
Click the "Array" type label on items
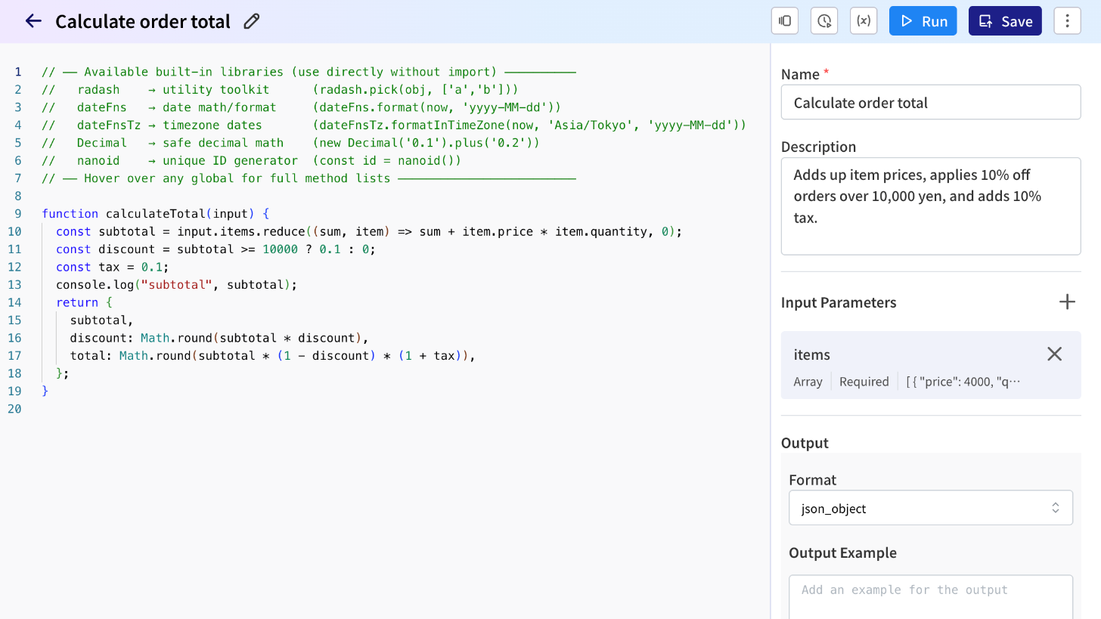[x=808, y=382]
